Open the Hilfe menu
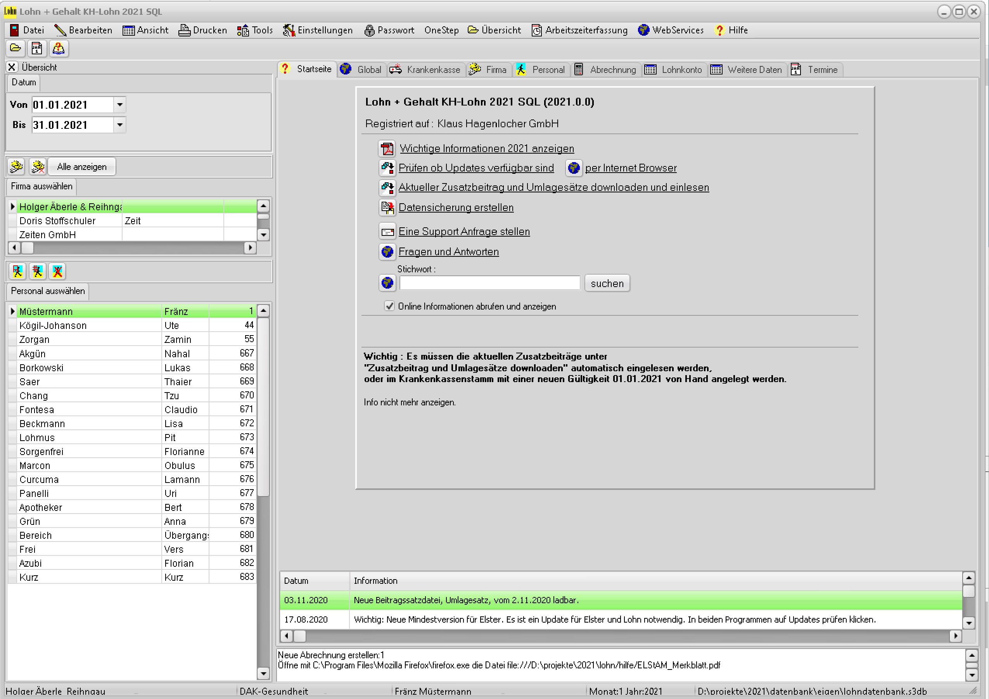Screen dimensions: 989x699 point(731,30)
